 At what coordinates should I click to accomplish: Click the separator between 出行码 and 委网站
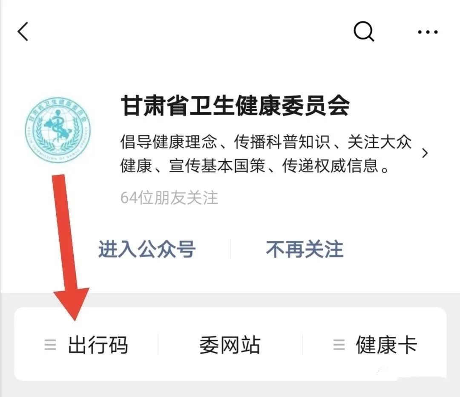(158, 345)
